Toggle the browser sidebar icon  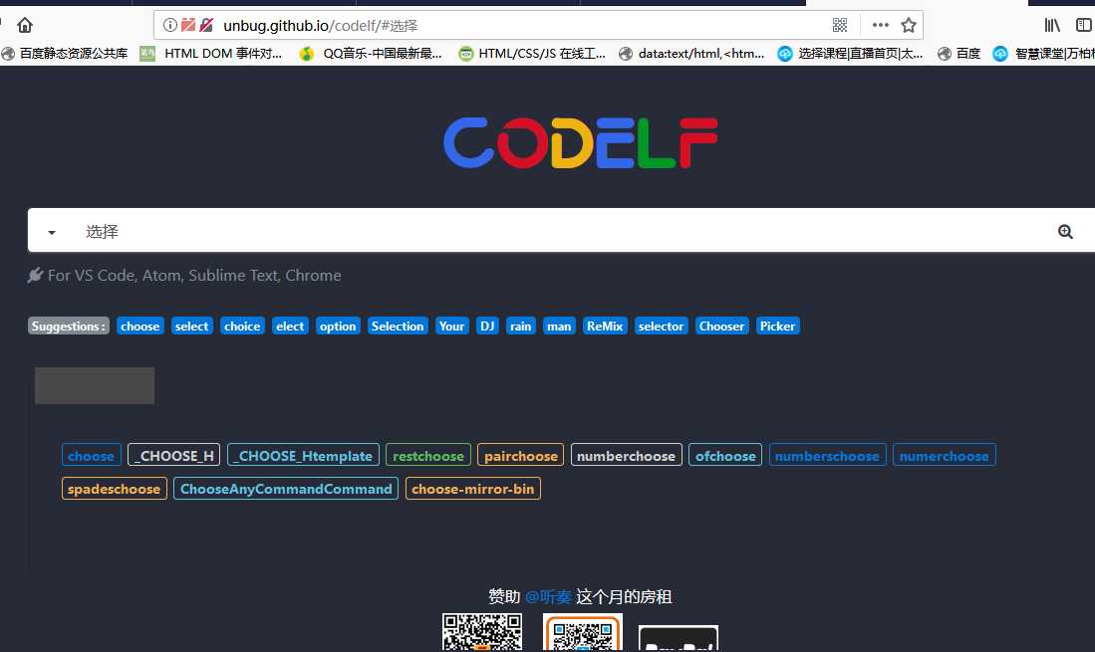(1084, 25)
